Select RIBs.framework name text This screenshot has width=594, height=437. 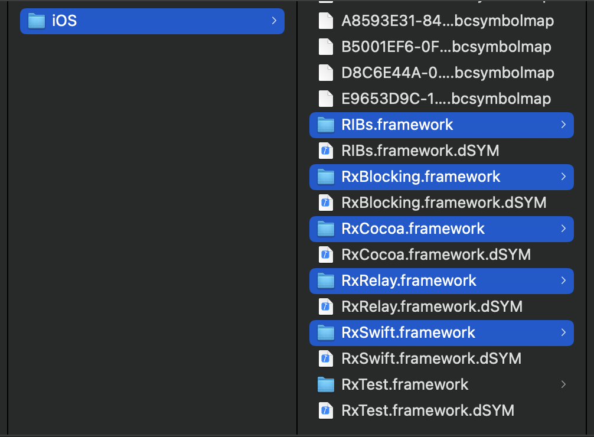(397, 125)
